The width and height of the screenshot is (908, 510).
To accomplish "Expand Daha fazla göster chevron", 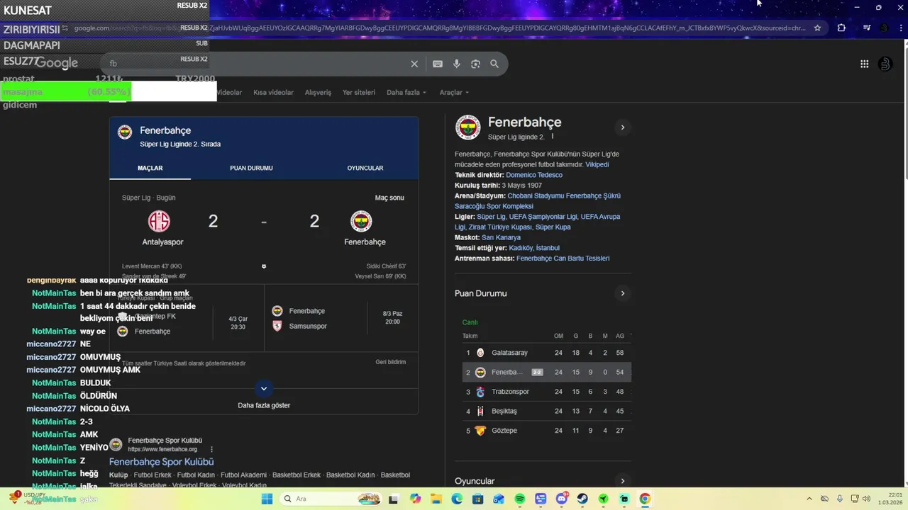I will click(264, 388).
